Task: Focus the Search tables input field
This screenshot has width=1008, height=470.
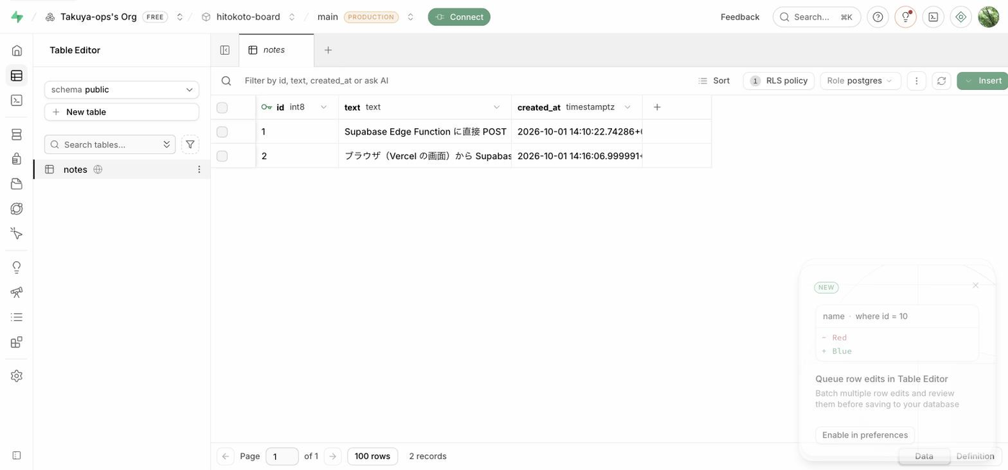Action: [x=110, y=145]
